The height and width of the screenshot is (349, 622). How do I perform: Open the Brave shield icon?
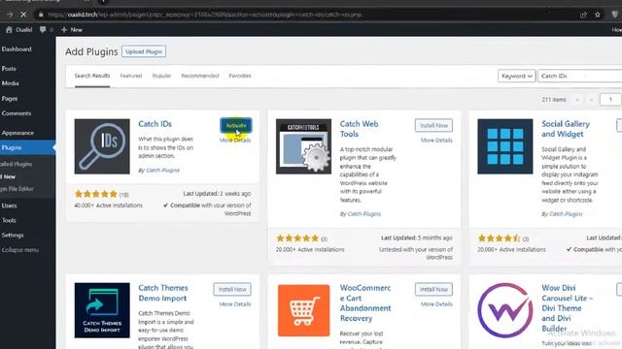click(x=614, y=15)
